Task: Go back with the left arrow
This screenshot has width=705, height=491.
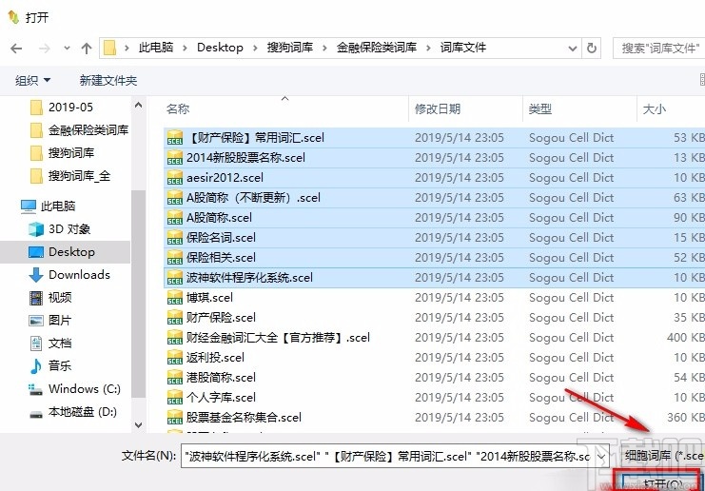Action: [x=16, y=48]
